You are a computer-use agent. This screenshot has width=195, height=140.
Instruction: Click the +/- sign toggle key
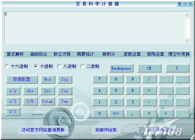[x=116, y=113]
